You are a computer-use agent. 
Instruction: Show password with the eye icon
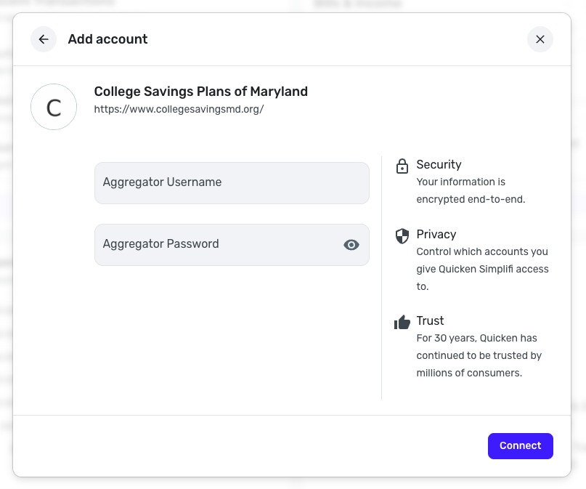351,245
